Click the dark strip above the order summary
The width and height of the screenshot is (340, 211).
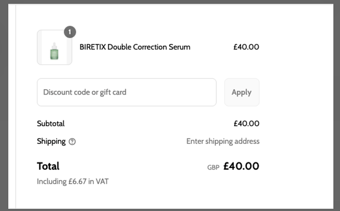point(170,2)
